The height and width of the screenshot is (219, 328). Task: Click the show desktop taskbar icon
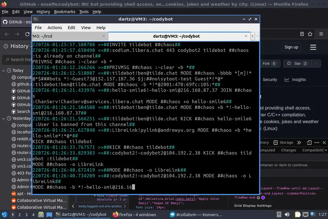(49, 215)
